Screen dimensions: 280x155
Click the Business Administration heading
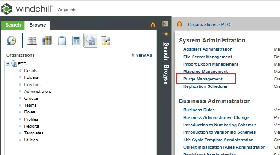click(214, 101)
